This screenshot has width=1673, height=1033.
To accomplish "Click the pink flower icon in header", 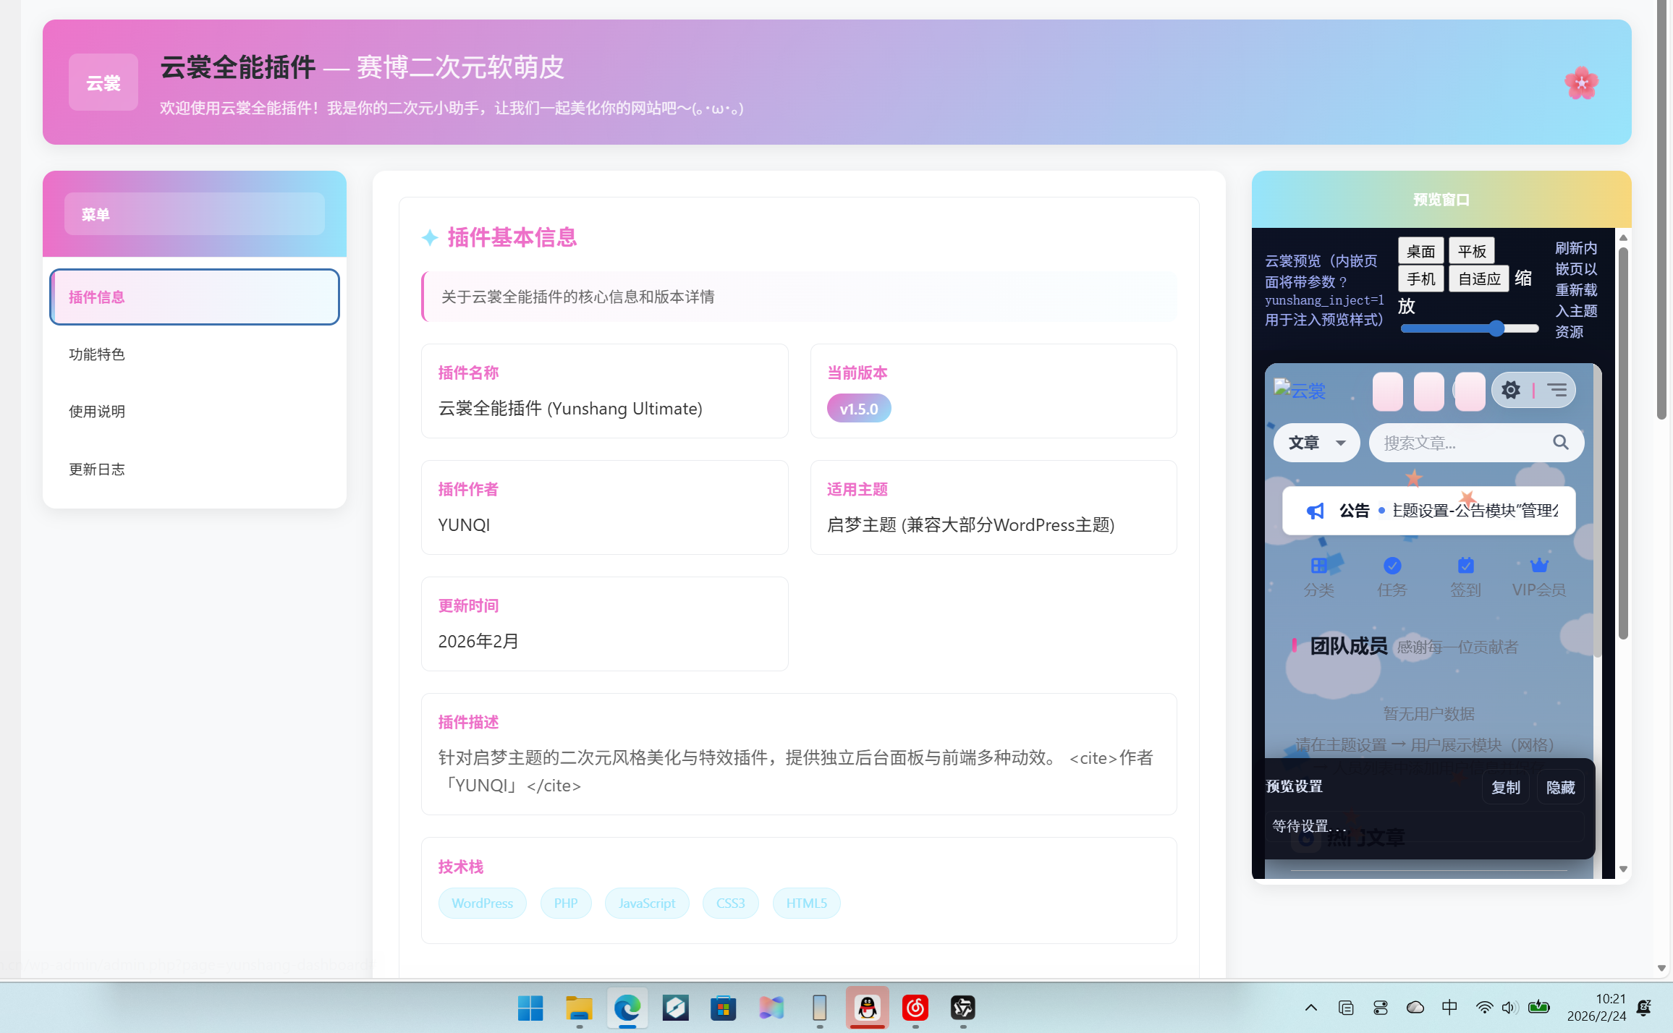I will tap(1581, 83).
